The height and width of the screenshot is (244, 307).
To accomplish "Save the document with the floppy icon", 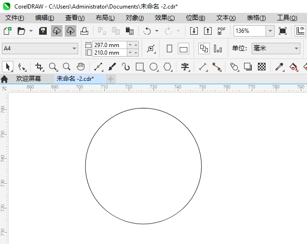I will 43,31.
